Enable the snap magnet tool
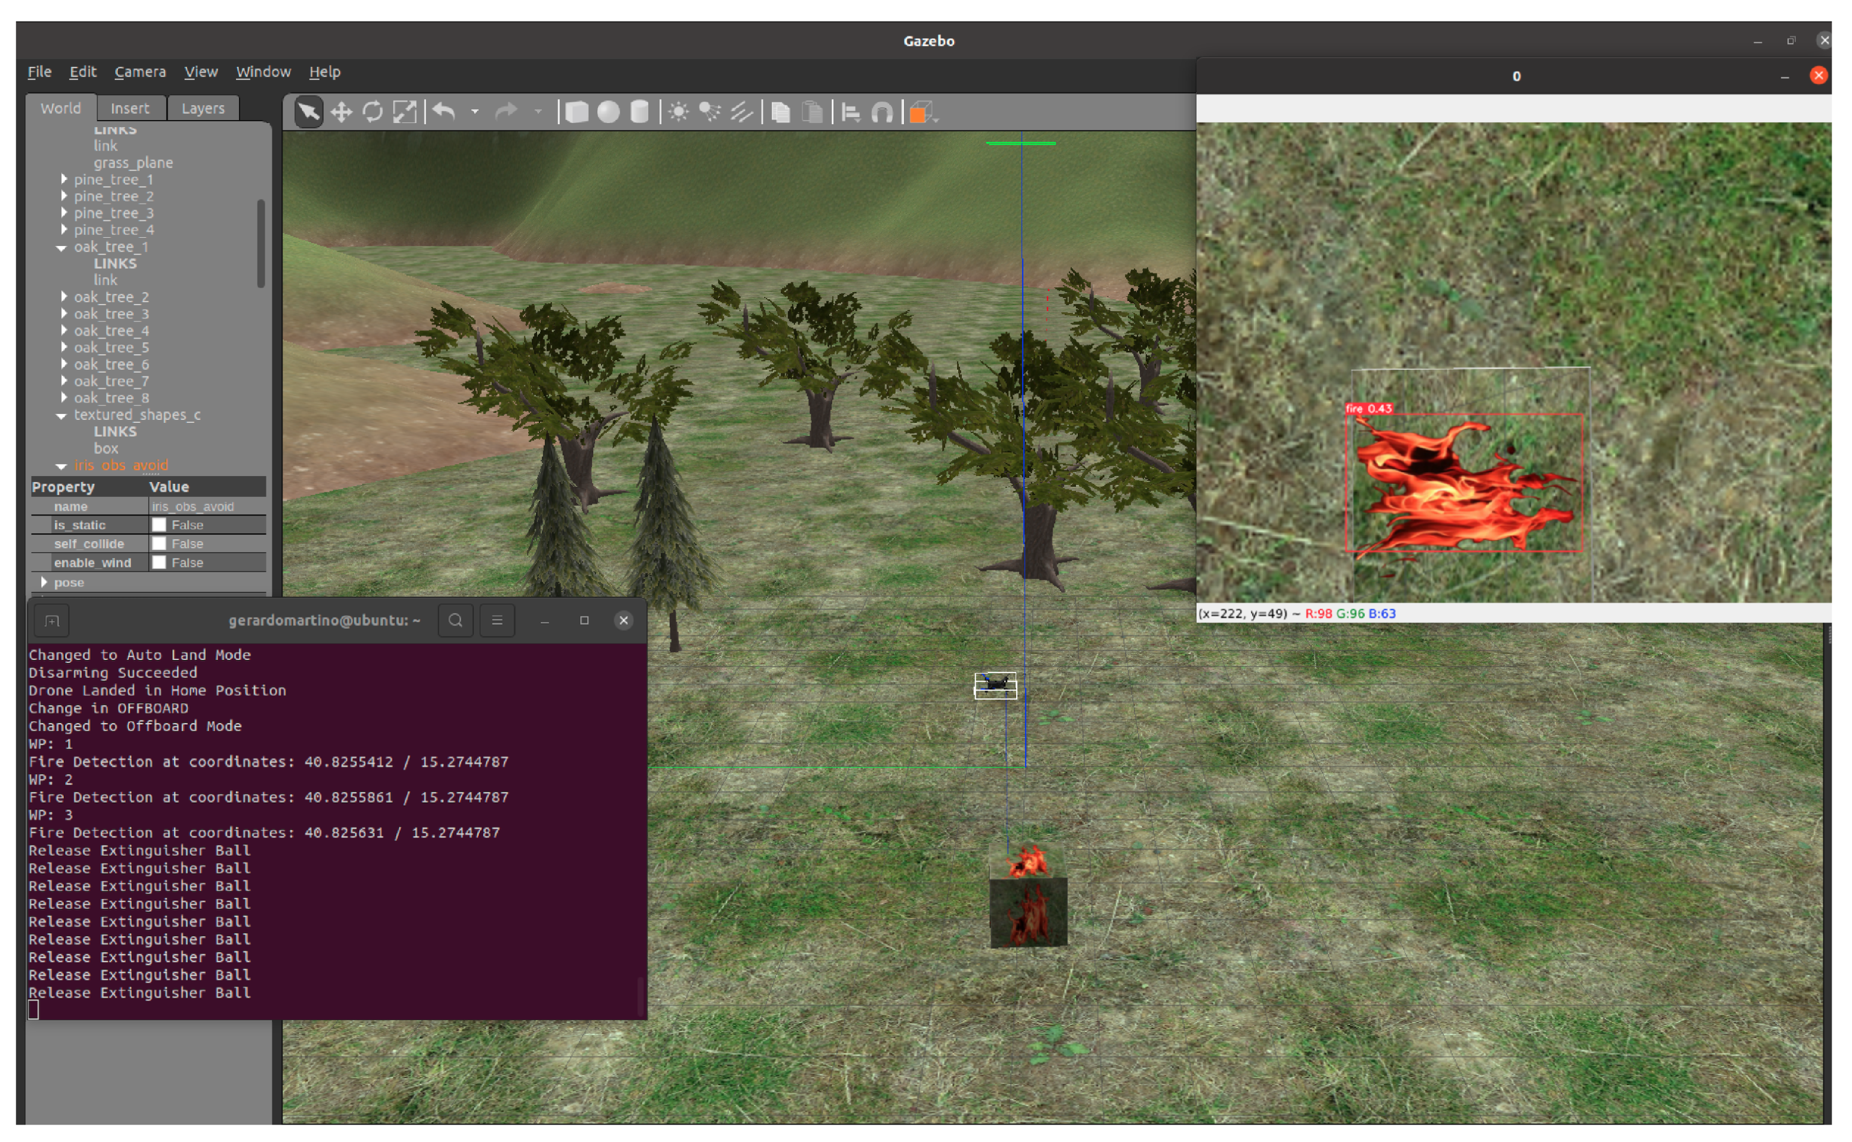 click(882, 112)
